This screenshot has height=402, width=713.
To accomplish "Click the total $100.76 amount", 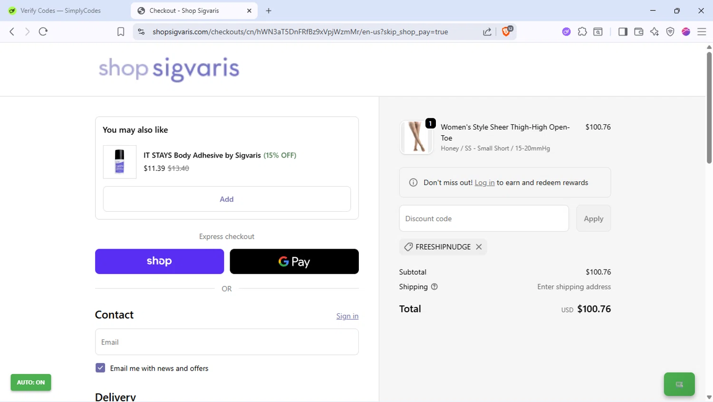I will [x=594, y=309].
